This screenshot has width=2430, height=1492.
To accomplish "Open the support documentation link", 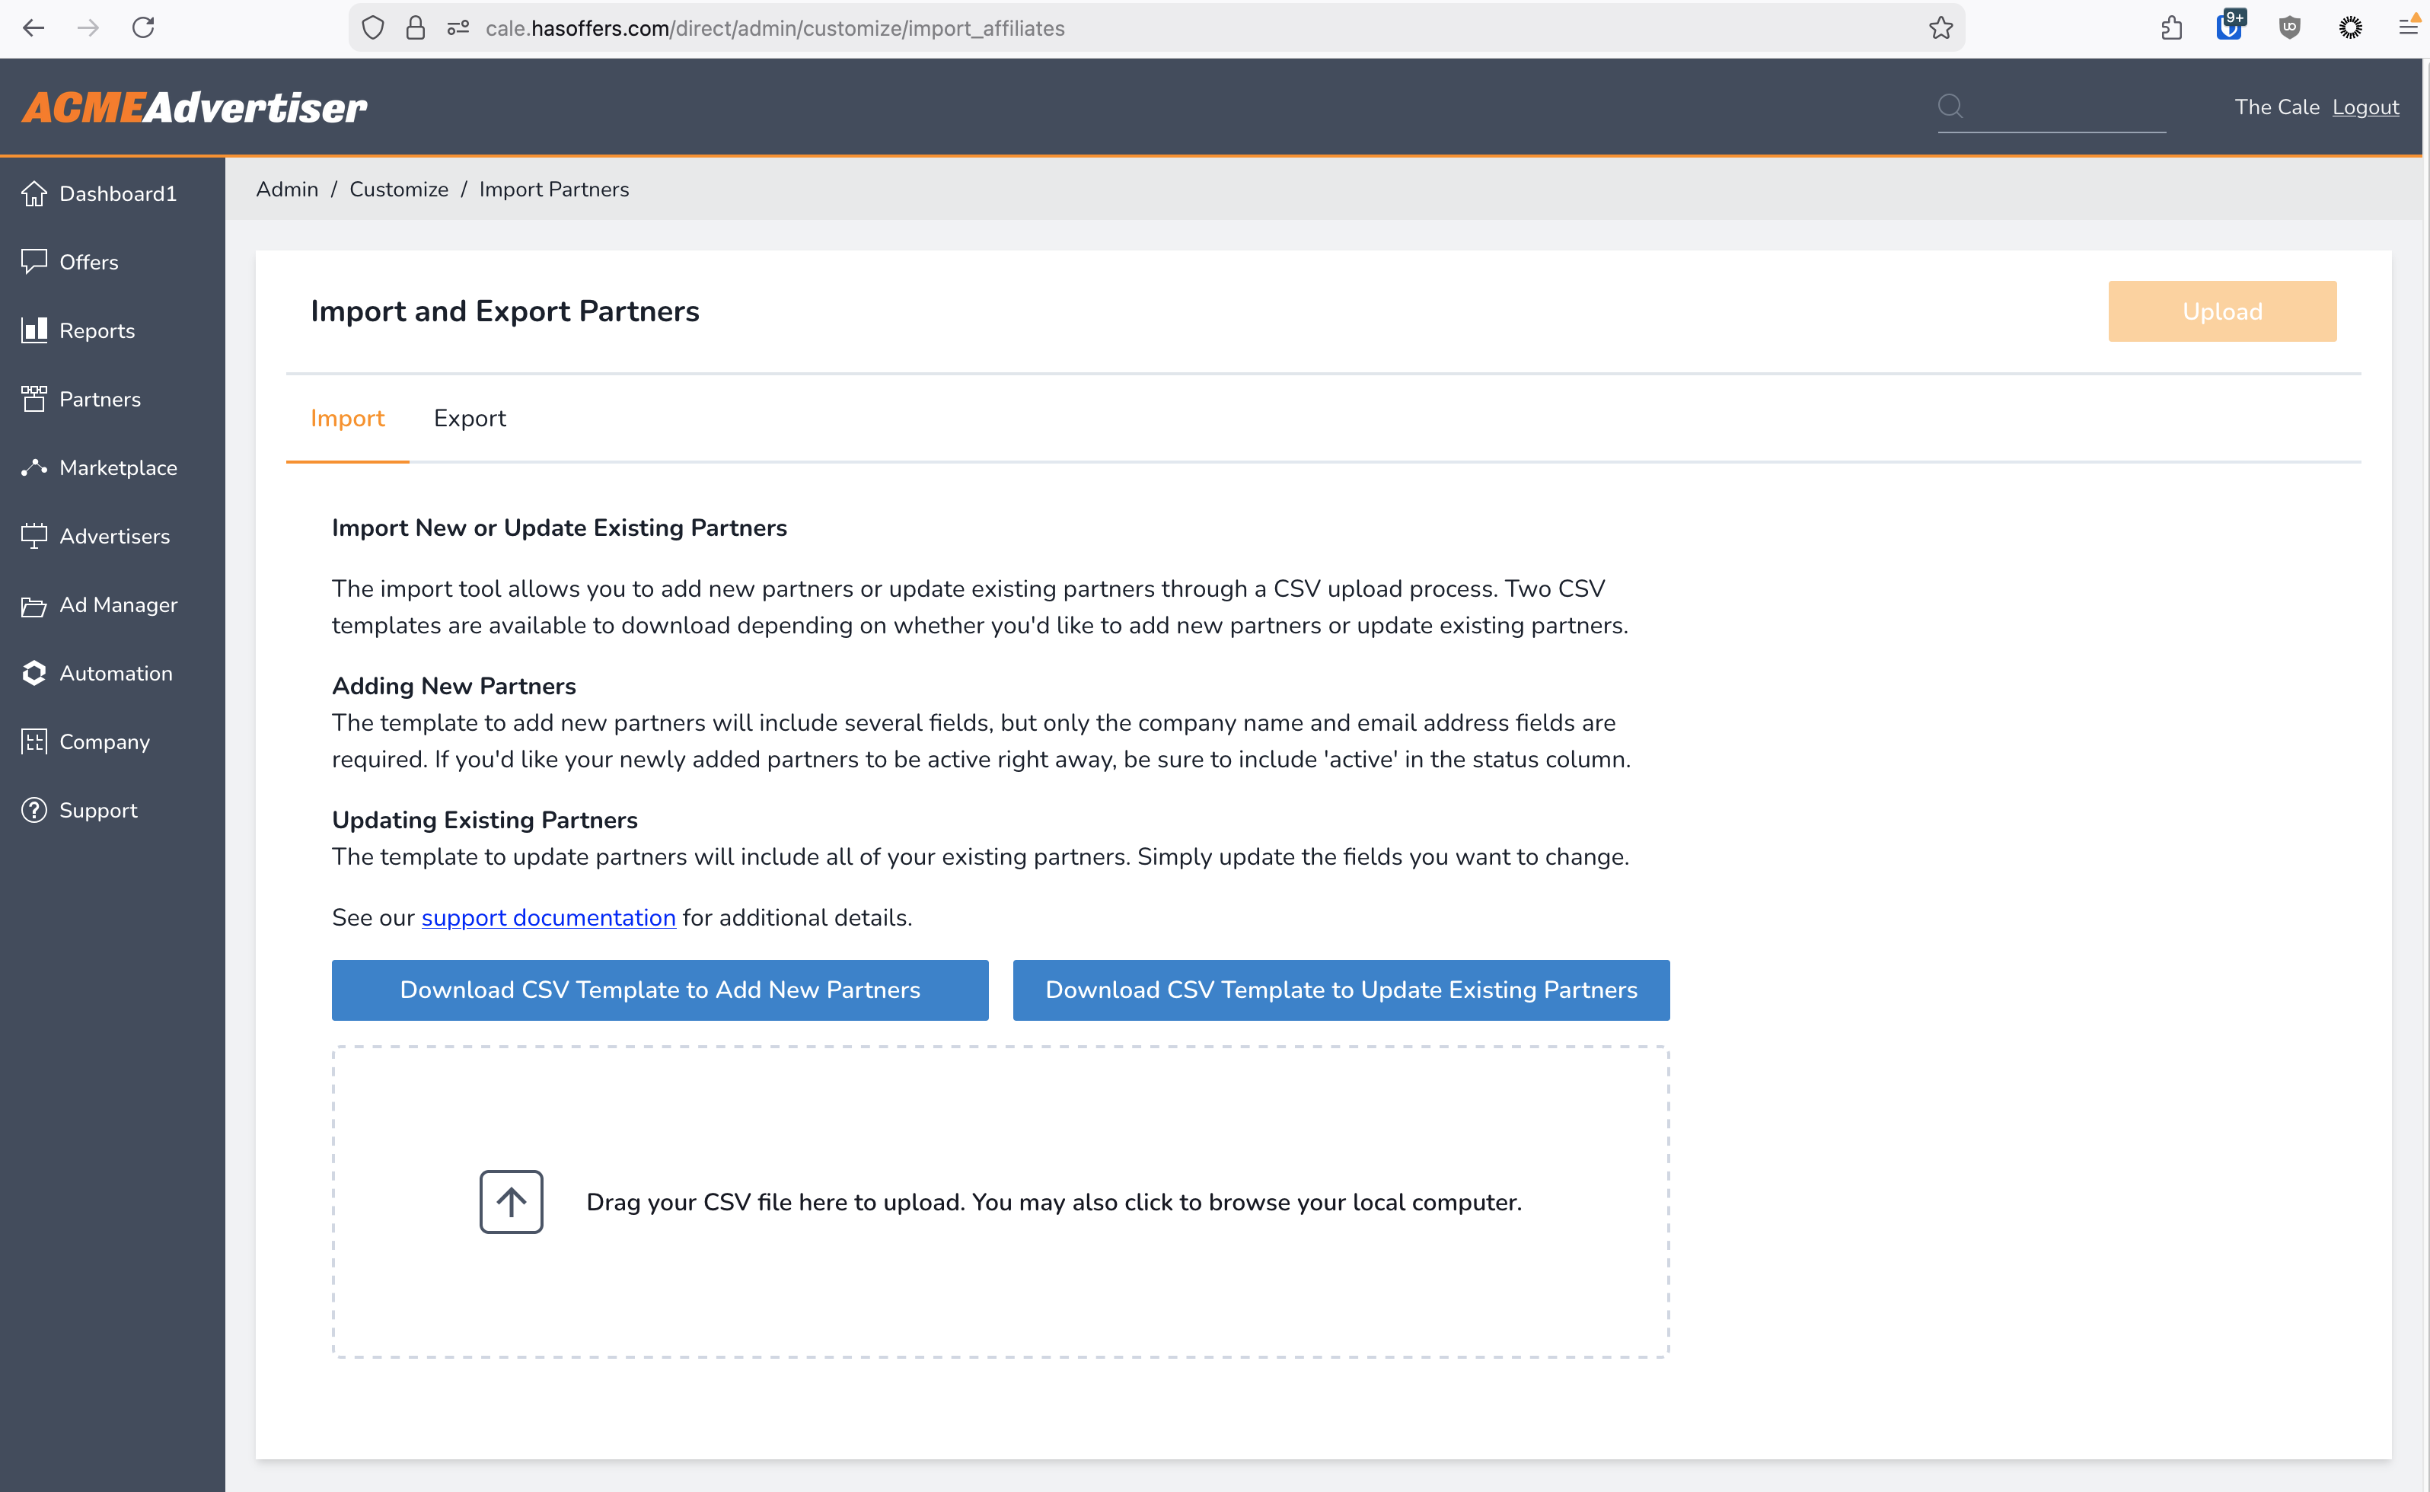I will tap(549, 918).
